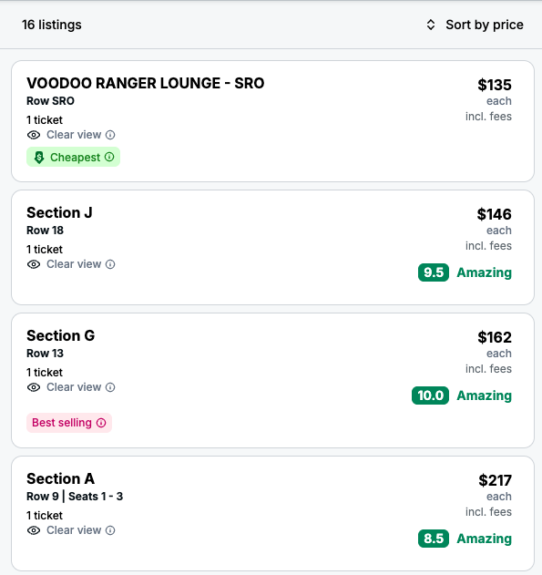Click Clear view info icon in Section G
Viewport: 542px width, 575px height.
pos(110,387)
